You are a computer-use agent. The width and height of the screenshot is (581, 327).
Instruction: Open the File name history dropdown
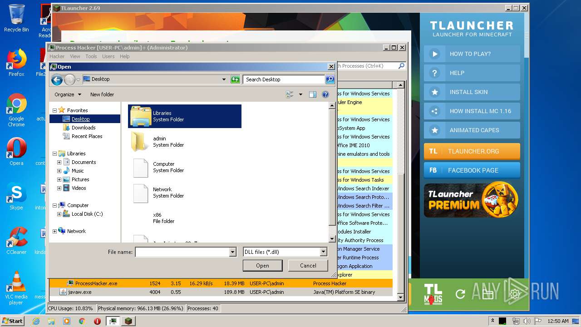(233, 252)
